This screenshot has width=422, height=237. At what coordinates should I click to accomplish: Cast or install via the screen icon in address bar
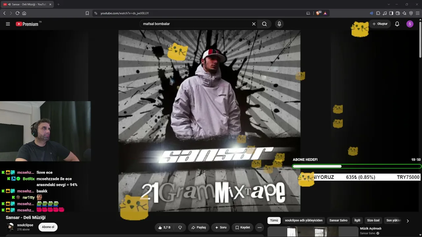[x=308, y=13]
